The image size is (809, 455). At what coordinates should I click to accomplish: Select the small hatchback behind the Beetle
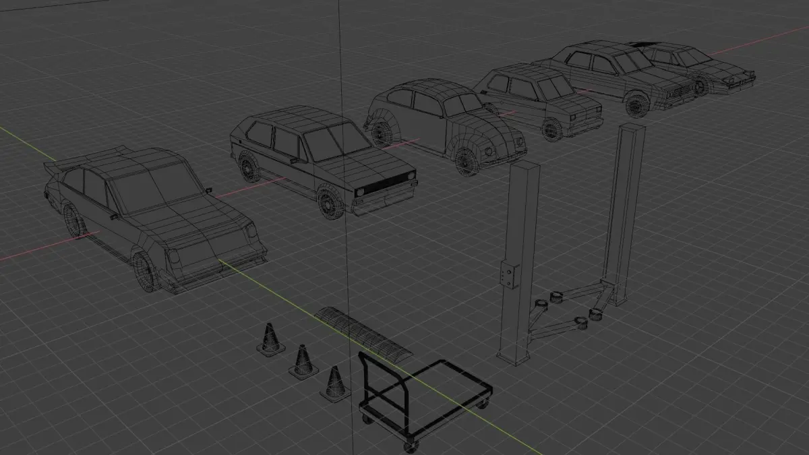(538, 101)
